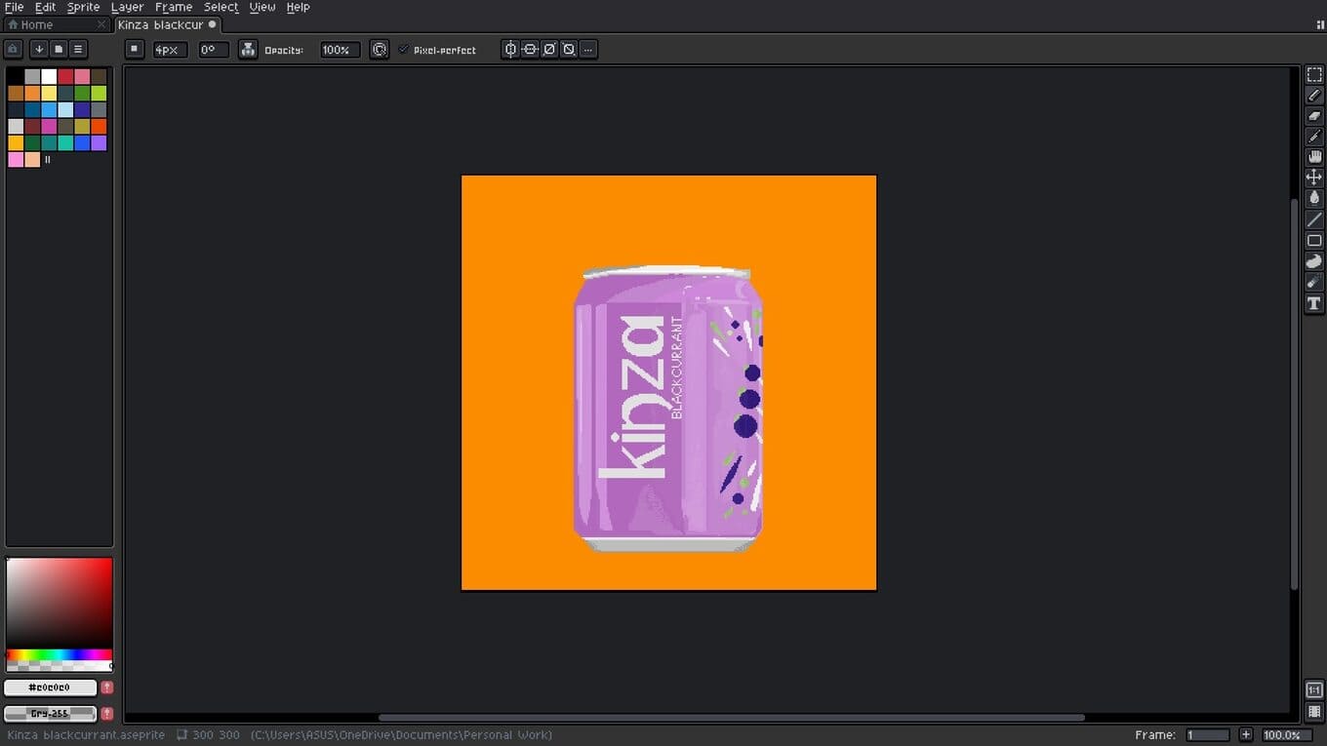Toggle the Pixel-perfect checkbox
The height and width of the screenshot is (746, 1327).
click(404, 50)
